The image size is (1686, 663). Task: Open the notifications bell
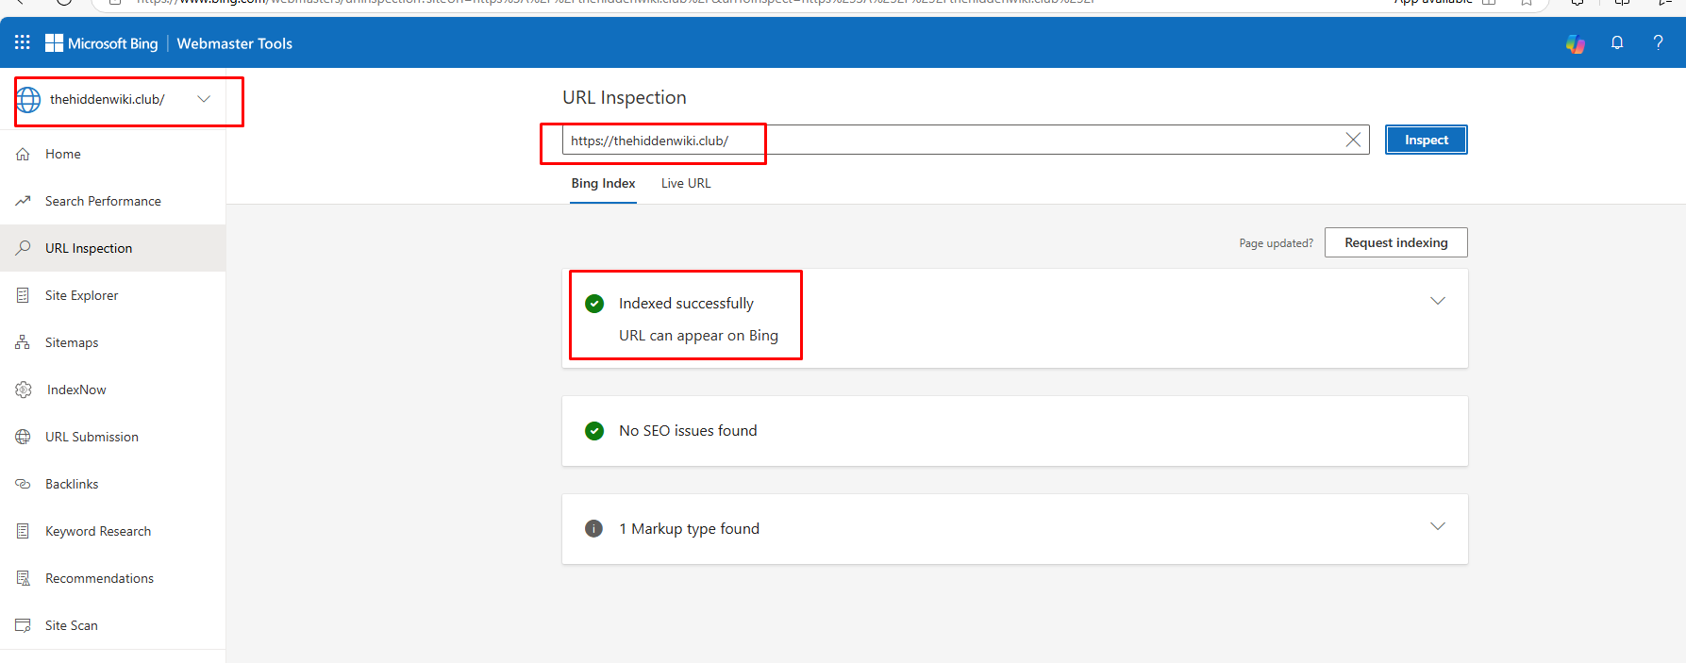click(1617, 42)
